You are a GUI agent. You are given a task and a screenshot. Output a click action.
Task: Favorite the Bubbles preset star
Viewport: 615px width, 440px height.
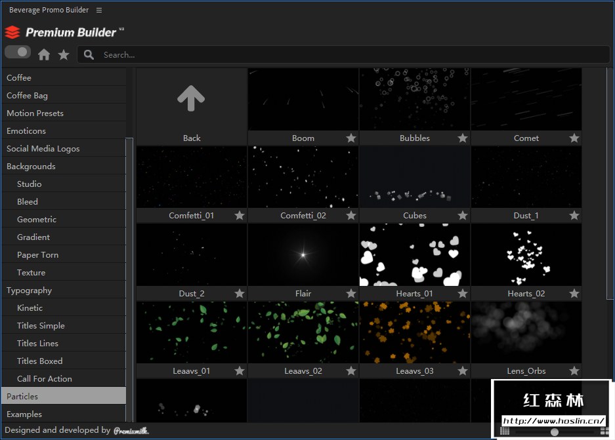pyautogui.click(x=463, y=138)
